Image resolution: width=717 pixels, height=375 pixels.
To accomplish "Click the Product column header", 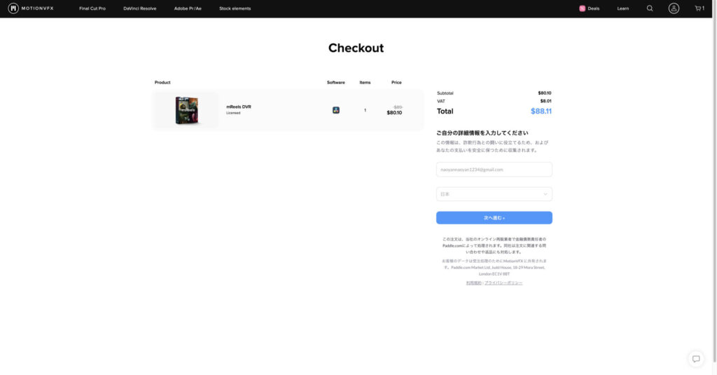I will (x=162, y=83).
